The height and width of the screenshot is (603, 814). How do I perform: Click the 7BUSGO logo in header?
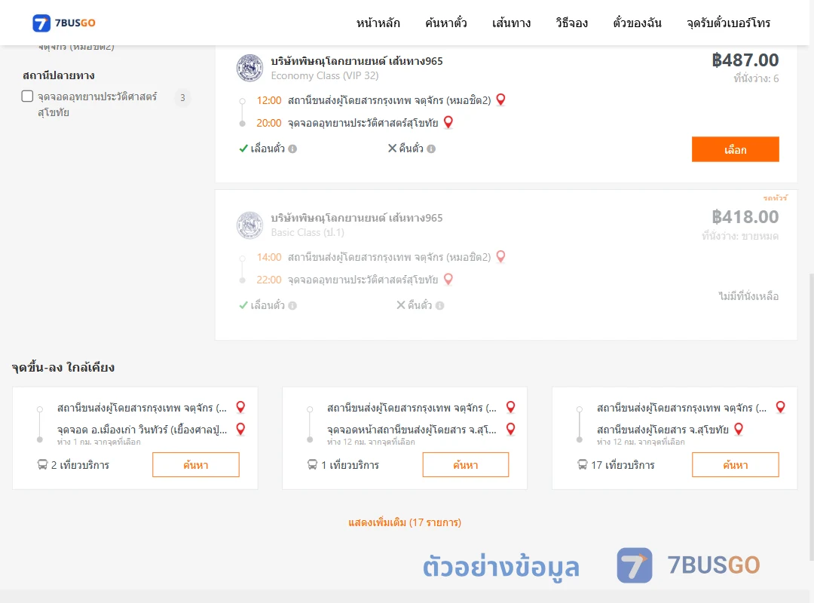pyautogui.click(x=64, y=23)
